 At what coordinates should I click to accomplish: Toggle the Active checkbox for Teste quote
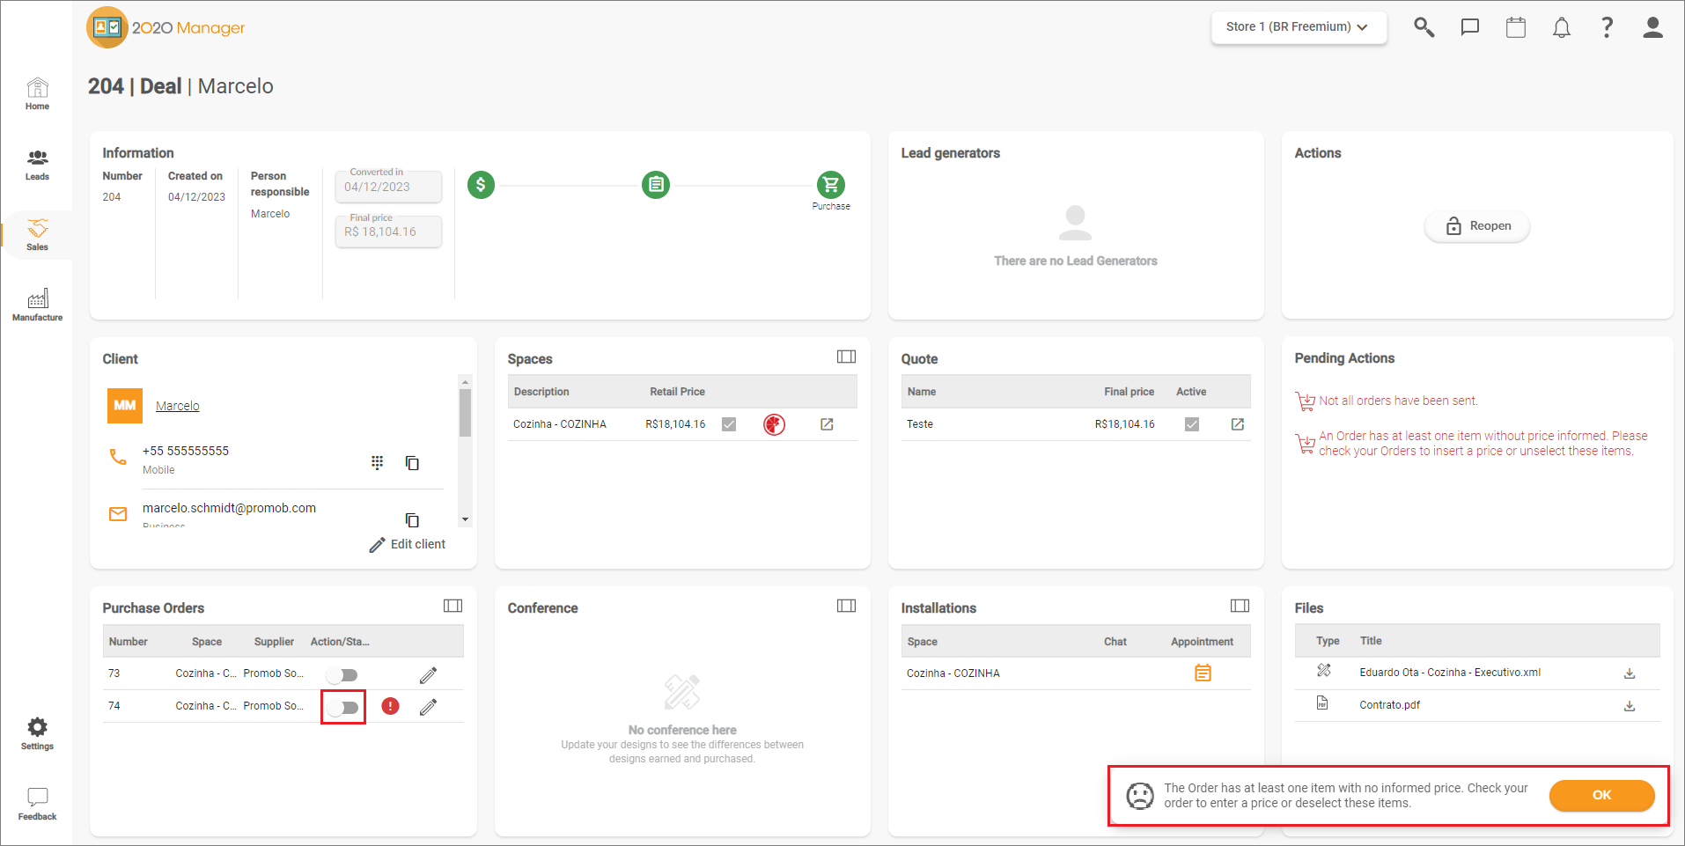coord(1191,424)
